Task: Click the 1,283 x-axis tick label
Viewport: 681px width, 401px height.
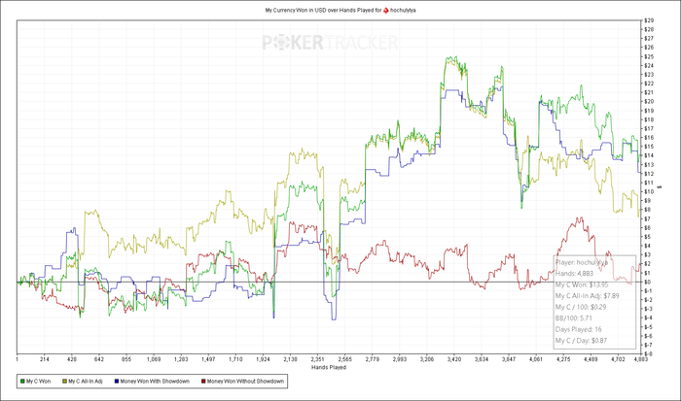Action: click(181, 359)
